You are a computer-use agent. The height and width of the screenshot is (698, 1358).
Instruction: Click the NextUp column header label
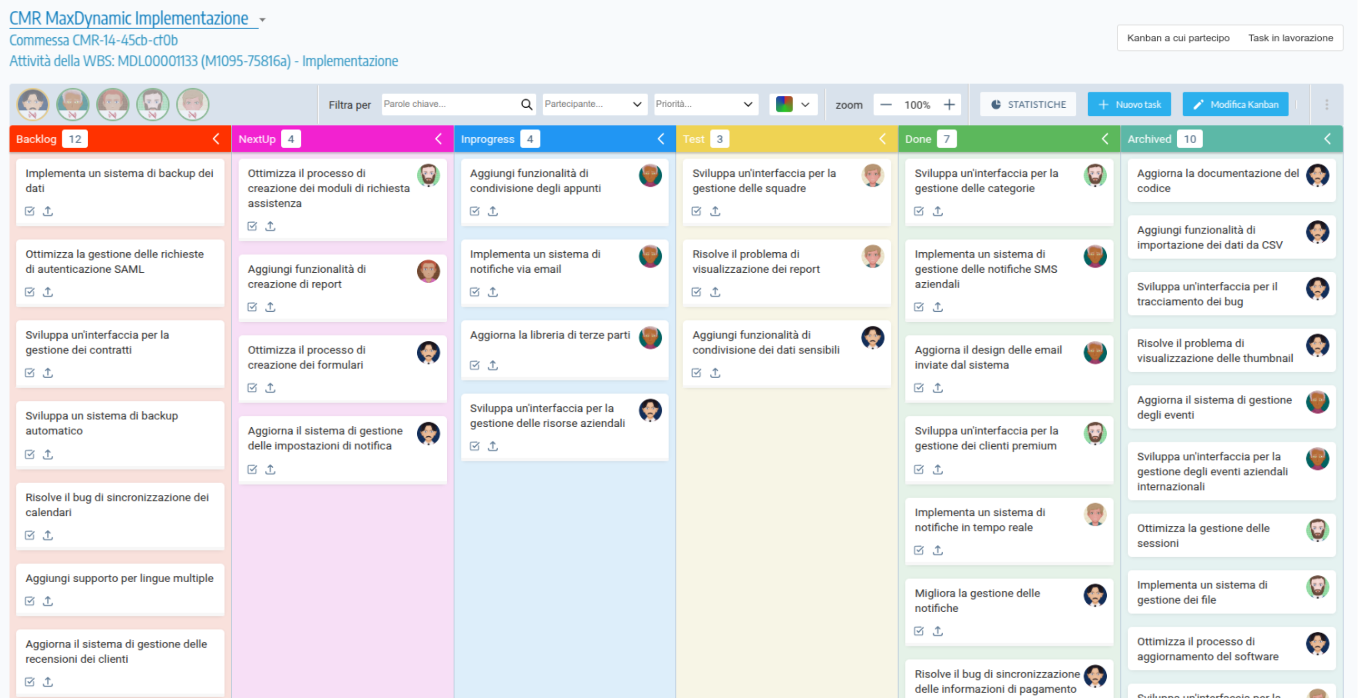pyautogui.click(x=257, y=139)
